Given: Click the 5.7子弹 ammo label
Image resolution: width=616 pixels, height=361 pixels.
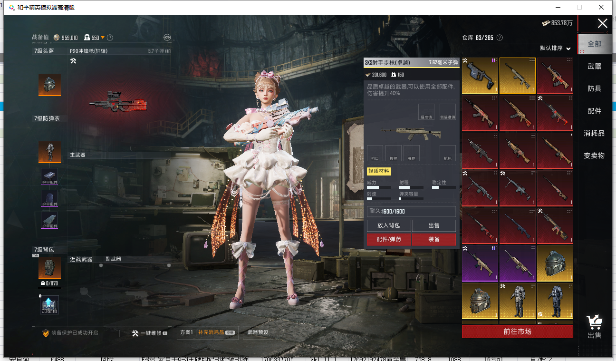Looking at the screenshot, I should pos(156,51).
